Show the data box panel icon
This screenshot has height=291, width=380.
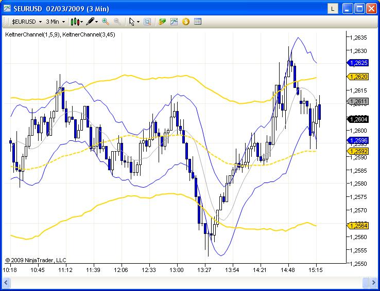[x=147, y=22]
